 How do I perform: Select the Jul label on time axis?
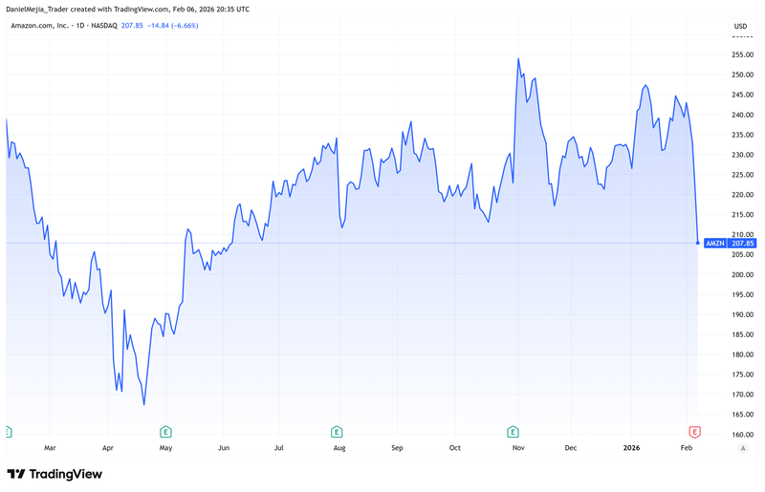[x=279, y=447]
